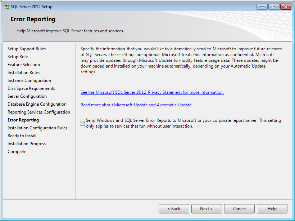Screen dimensions: 295x221
Task: Select Installation Configuration Rules step
Action: [37, 128]
